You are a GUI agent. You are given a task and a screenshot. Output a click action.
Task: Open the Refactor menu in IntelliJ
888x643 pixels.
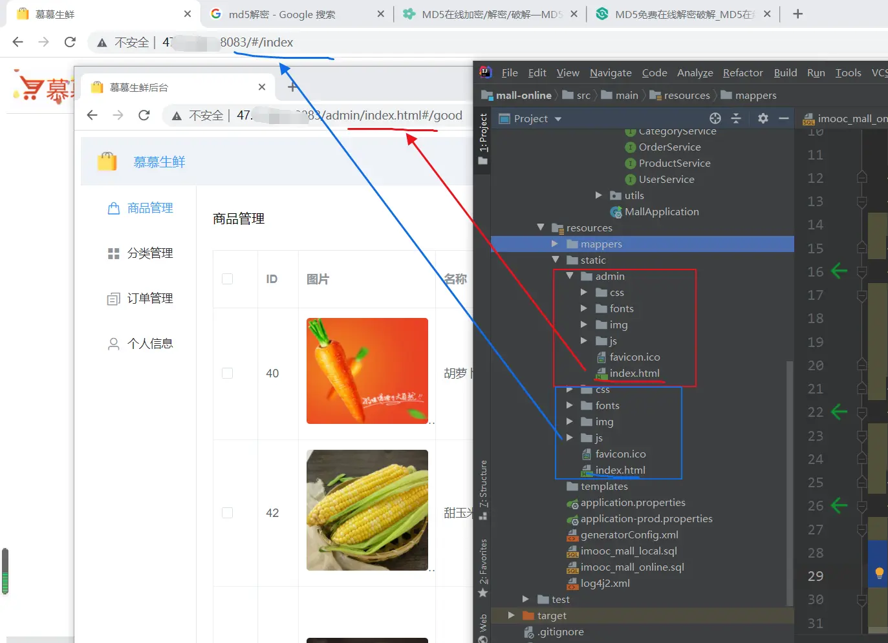(x=742, y=73)
